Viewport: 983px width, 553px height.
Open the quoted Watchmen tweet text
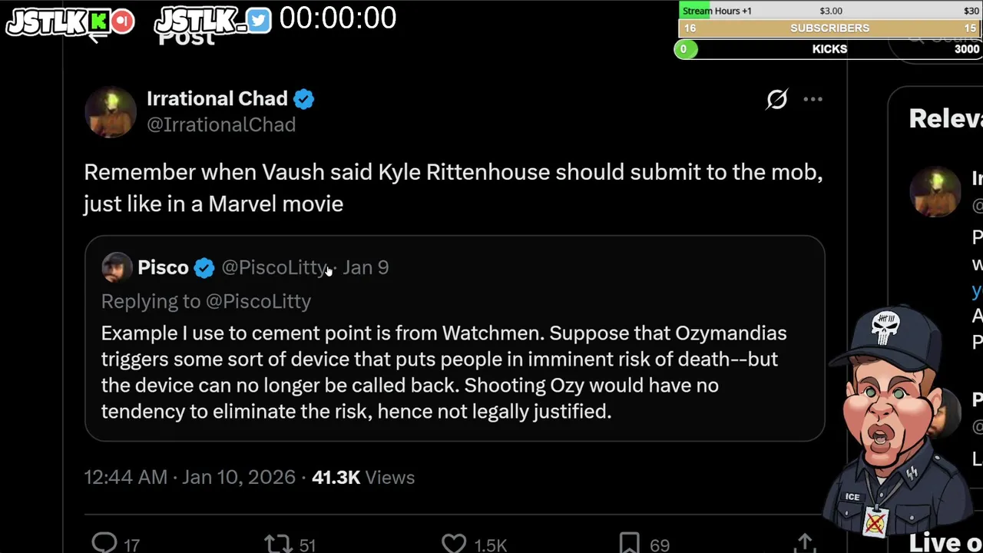(x=444, y=373)
